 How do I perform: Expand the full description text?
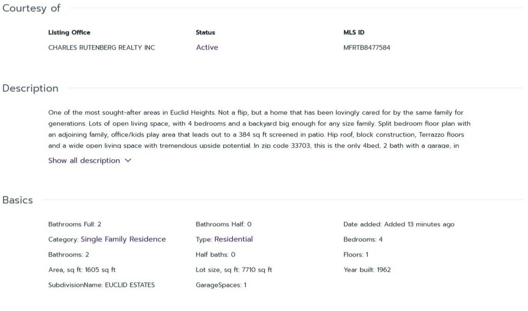coord(84,161)
